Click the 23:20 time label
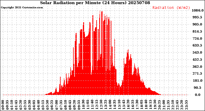The image size is (205, 111). pyautogui.click(x=182, y=105)
